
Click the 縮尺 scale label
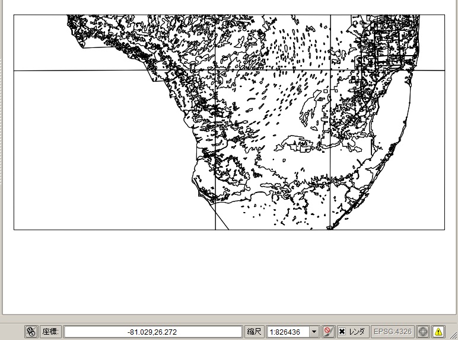(x=254, y=332)
